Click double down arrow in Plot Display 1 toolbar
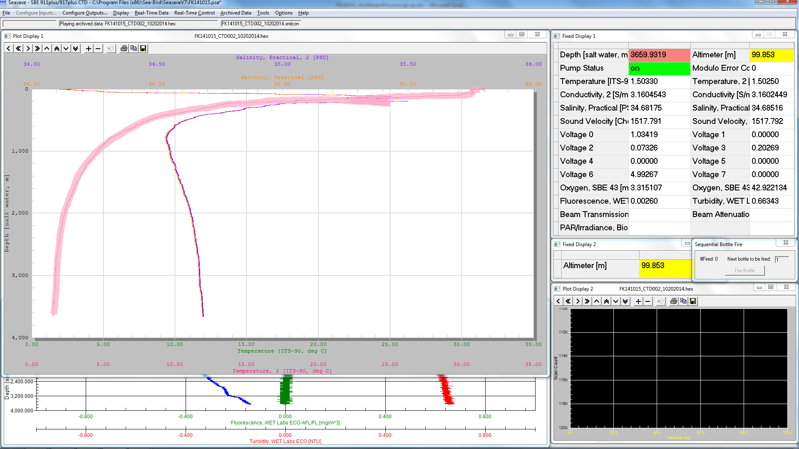Viewport: 799px width, 449px height. 76,49
